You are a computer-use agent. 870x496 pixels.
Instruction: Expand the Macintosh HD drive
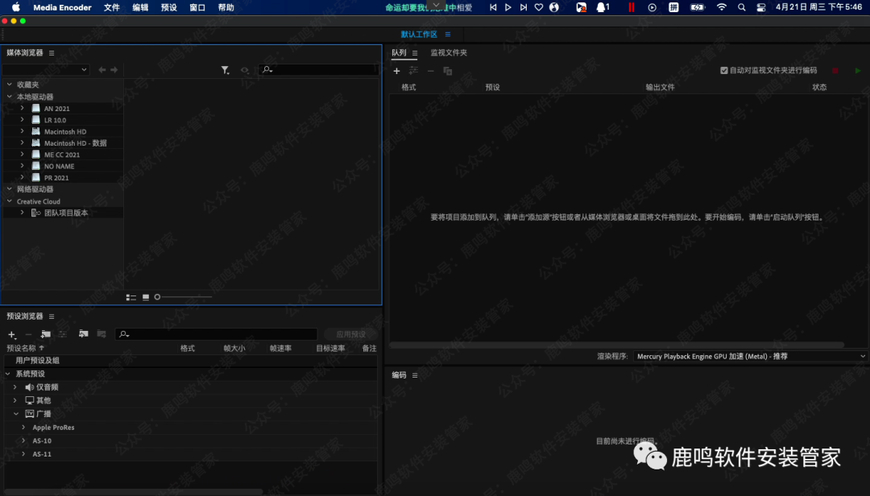tap(23, 131)
